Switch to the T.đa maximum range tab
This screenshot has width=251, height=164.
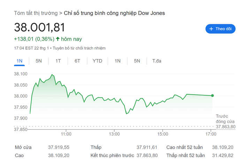[157, 61]
